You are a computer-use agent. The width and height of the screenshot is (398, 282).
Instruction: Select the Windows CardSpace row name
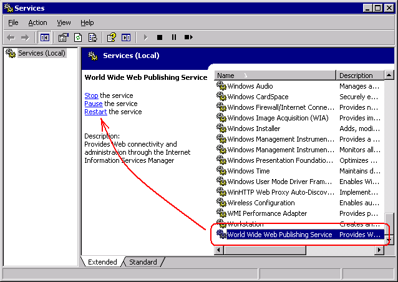(258, 97)
